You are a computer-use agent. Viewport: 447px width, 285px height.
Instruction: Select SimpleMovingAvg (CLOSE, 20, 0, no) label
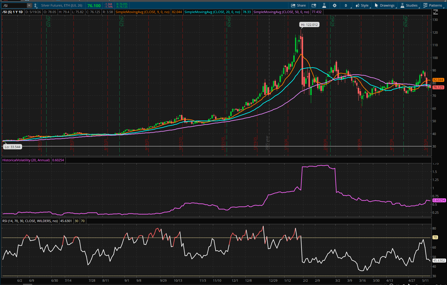pos(212,12)
